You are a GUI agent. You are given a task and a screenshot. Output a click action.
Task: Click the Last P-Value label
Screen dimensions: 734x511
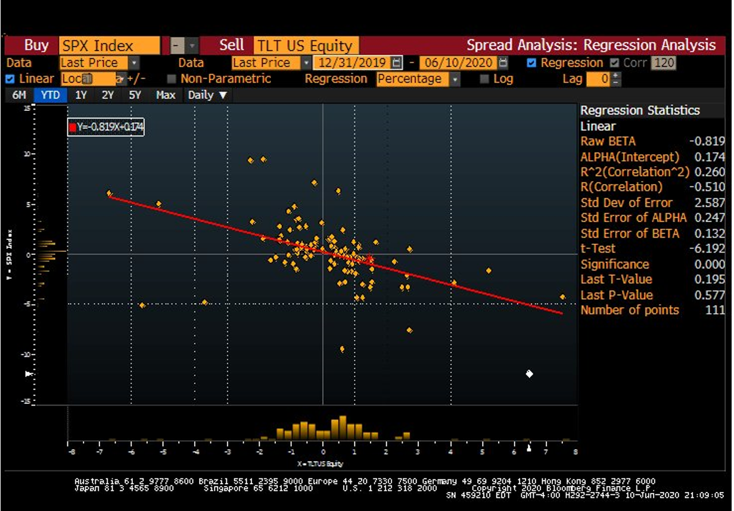617,295
